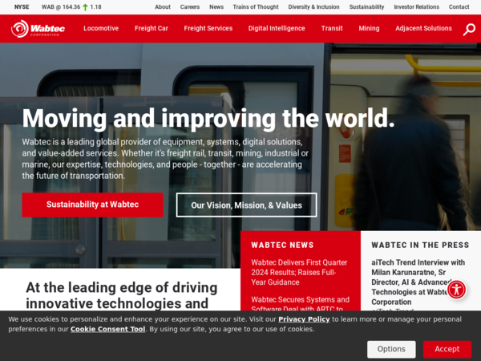
Task: Open the Freight Services menu
Action: pos(208,28)
